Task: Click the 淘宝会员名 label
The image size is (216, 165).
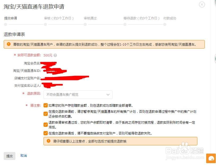Action: (32, 63)
